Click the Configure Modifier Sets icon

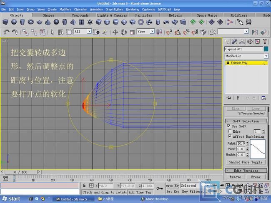(263, 98)
